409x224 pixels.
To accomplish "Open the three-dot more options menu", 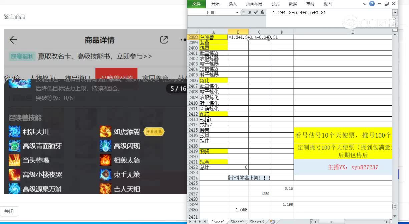I will pyautogui.click(x=183, y=40).
